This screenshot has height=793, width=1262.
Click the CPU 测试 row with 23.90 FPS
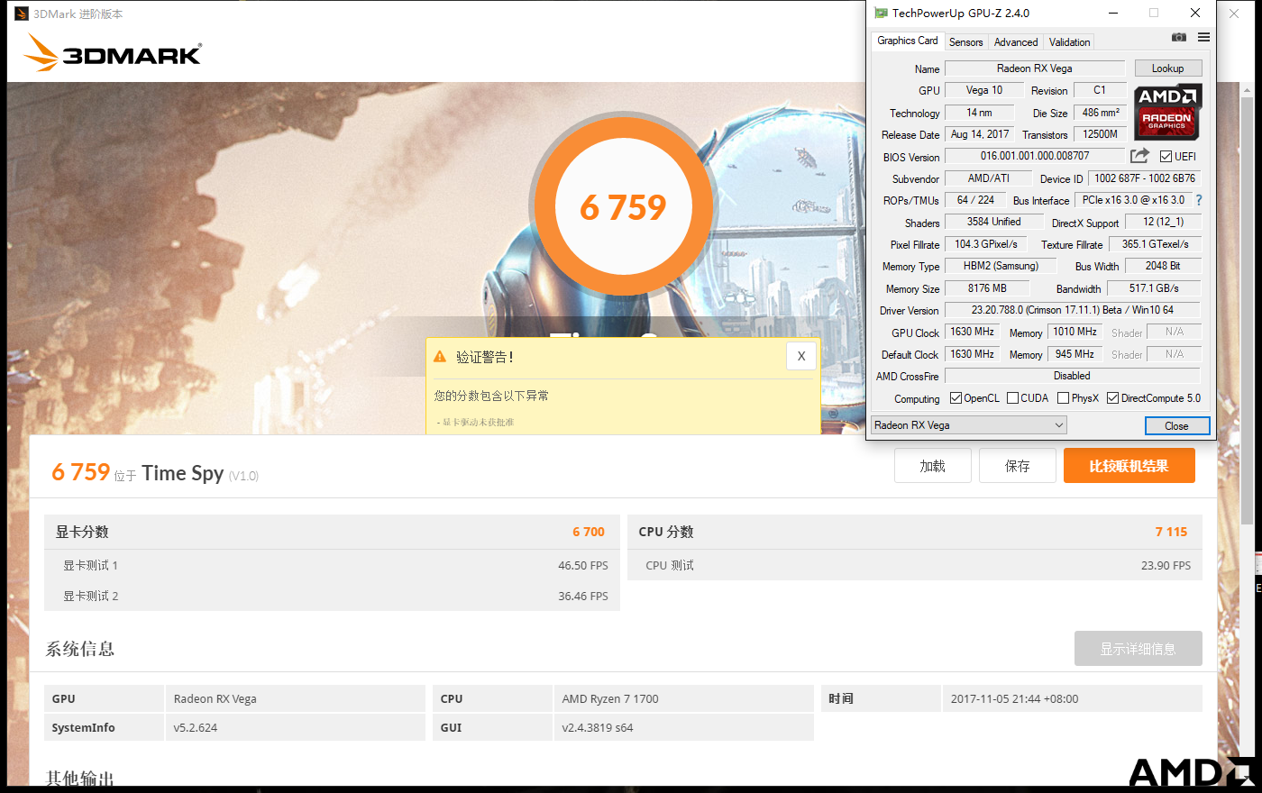click(x=914, y=565)
